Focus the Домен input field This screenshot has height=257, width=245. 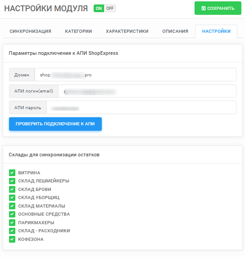pyautogui.click(x=136, y=75)
